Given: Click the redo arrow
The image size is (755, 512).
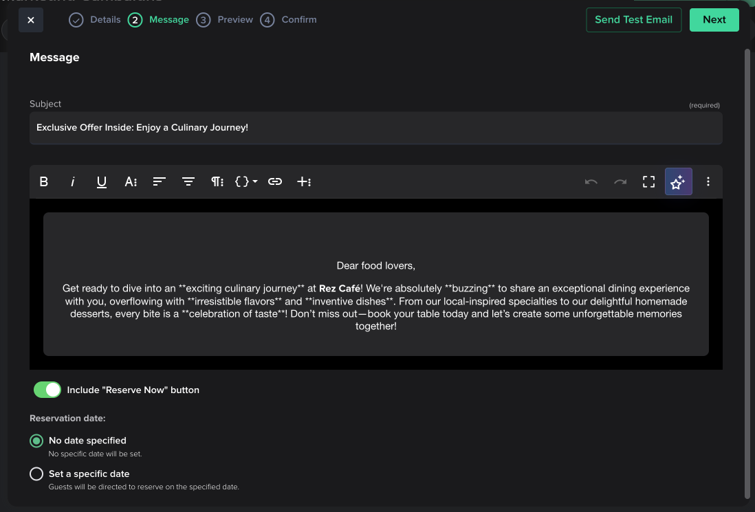Looking at the screenshot, I should 620,182.
